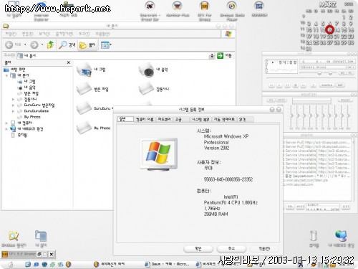Click Winamp stop button
358x269 pixels.
[296, 85]
